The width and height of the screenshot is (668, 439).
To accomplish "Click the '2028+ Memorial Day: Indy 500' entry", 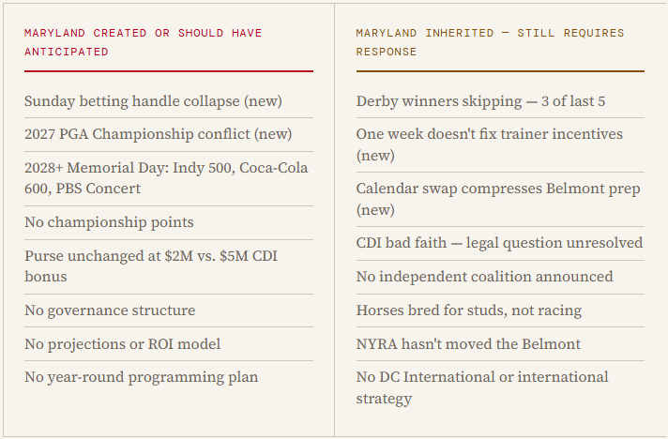I will (169, 178).
